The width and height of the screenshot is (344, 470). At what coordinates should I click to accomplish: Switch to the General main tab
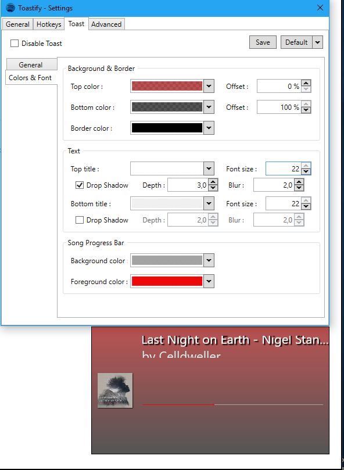[17, 24]
